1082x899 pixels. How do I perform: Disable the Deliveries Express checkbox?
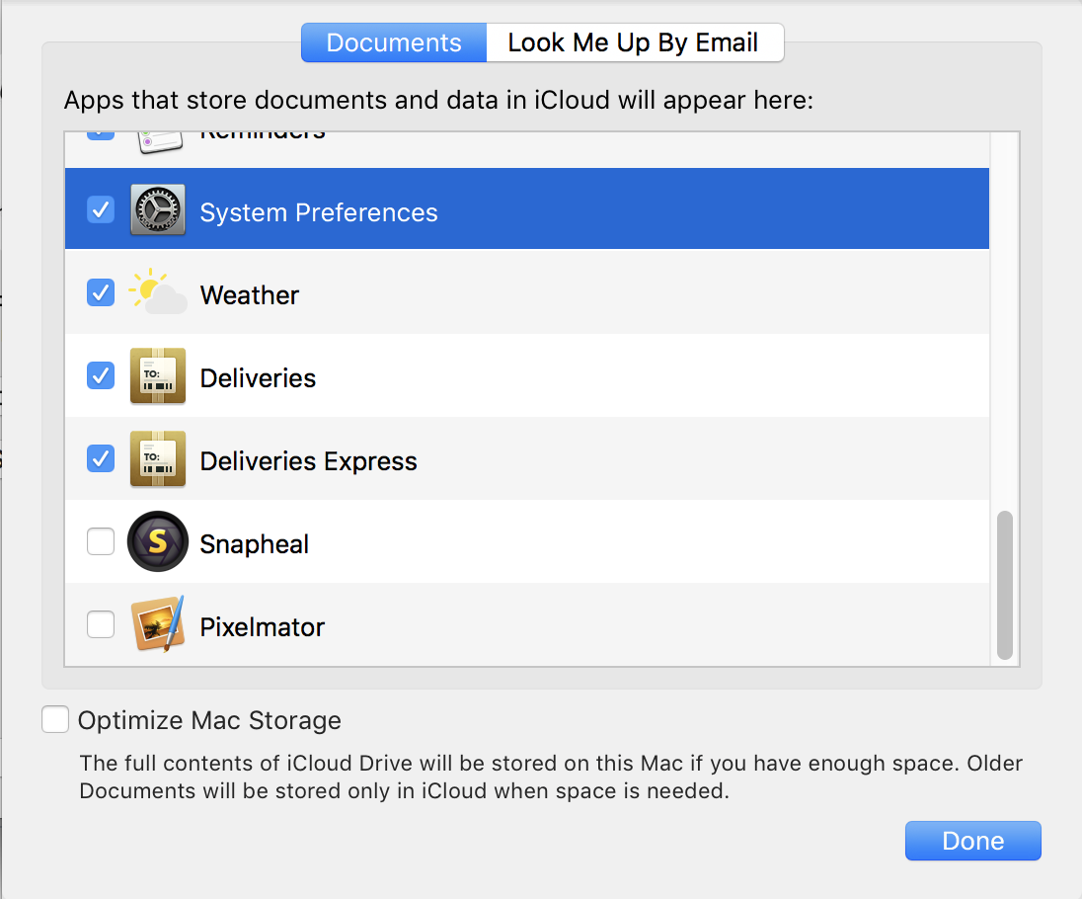tap(101, 458)
